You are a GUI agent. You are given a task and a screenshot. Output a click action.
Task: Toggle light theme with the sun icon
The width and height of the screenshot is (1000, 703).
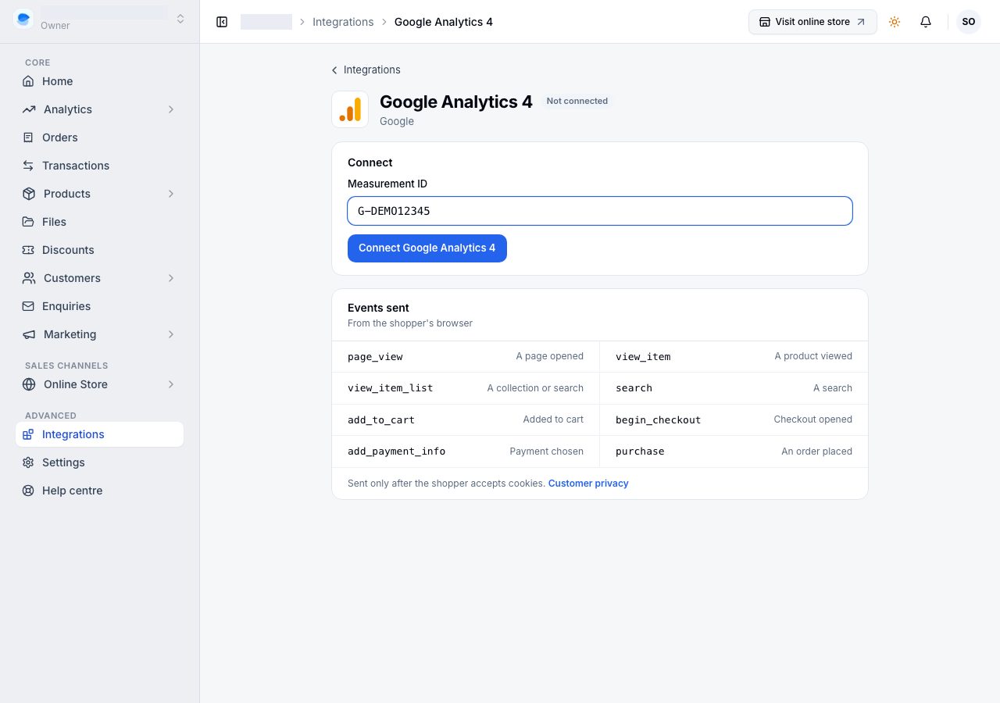[895, 22]
